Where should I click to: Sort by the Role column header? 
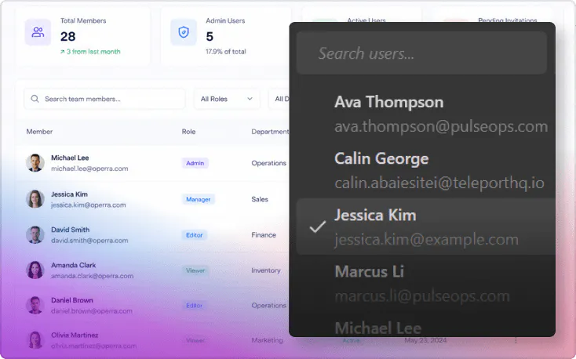click(188, 132)
